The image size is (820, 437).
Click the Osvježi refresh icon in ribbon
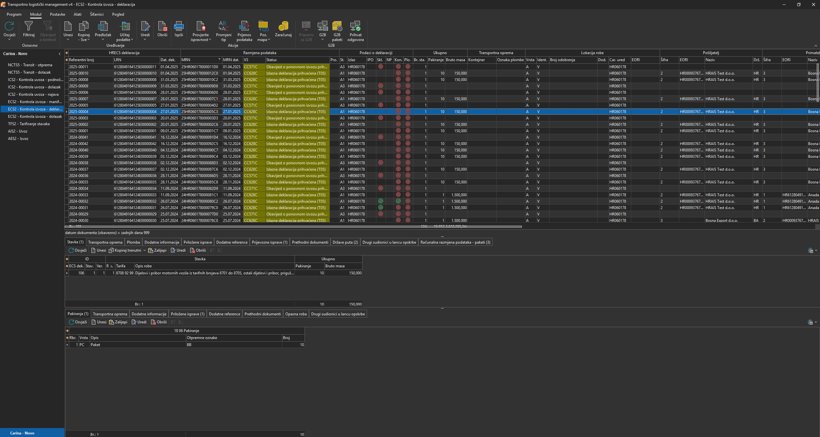(9, 26)
